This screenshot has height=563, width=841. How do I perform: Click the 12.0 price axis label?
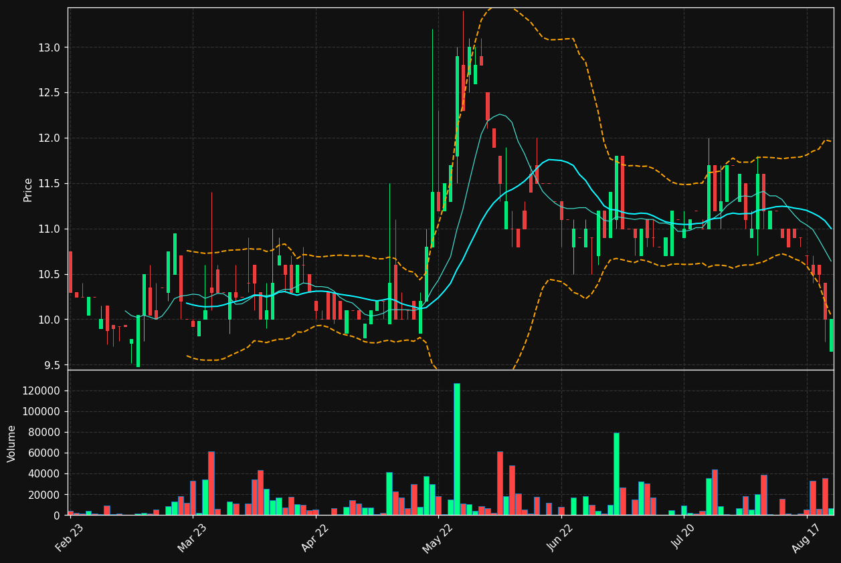tap(50, 138)
